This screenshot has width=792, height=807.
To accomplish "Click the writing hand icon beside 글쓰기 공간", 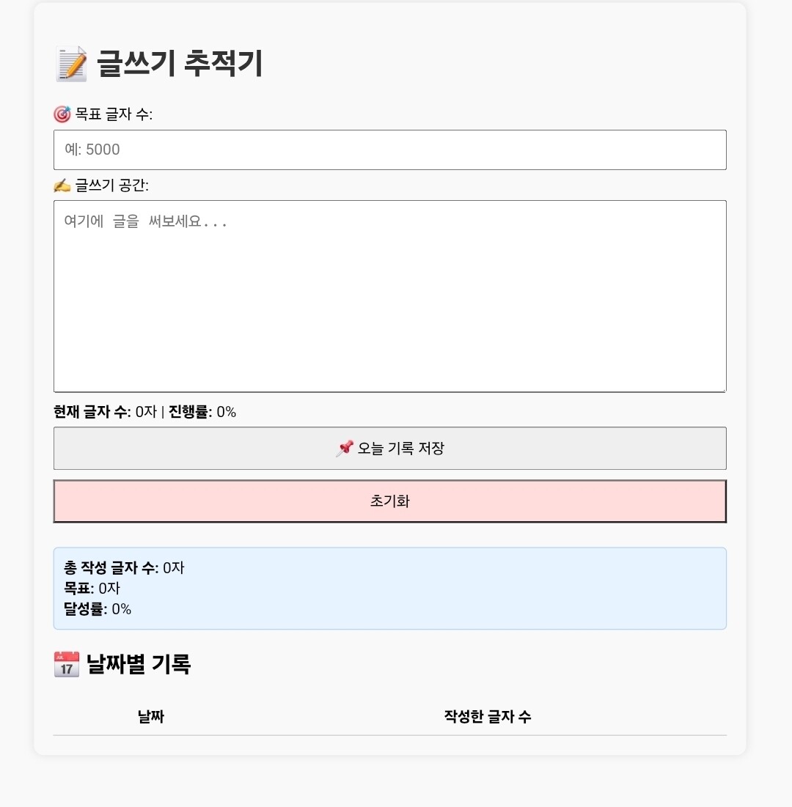I will pyautogui.click(x=62, y=185).
